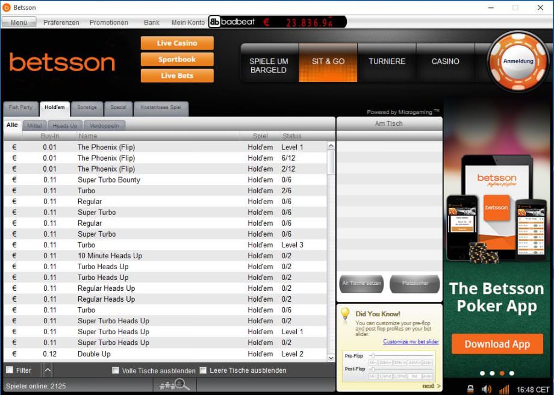
Task: Select the Turbo row at Level 3
Action: point(166,245)
